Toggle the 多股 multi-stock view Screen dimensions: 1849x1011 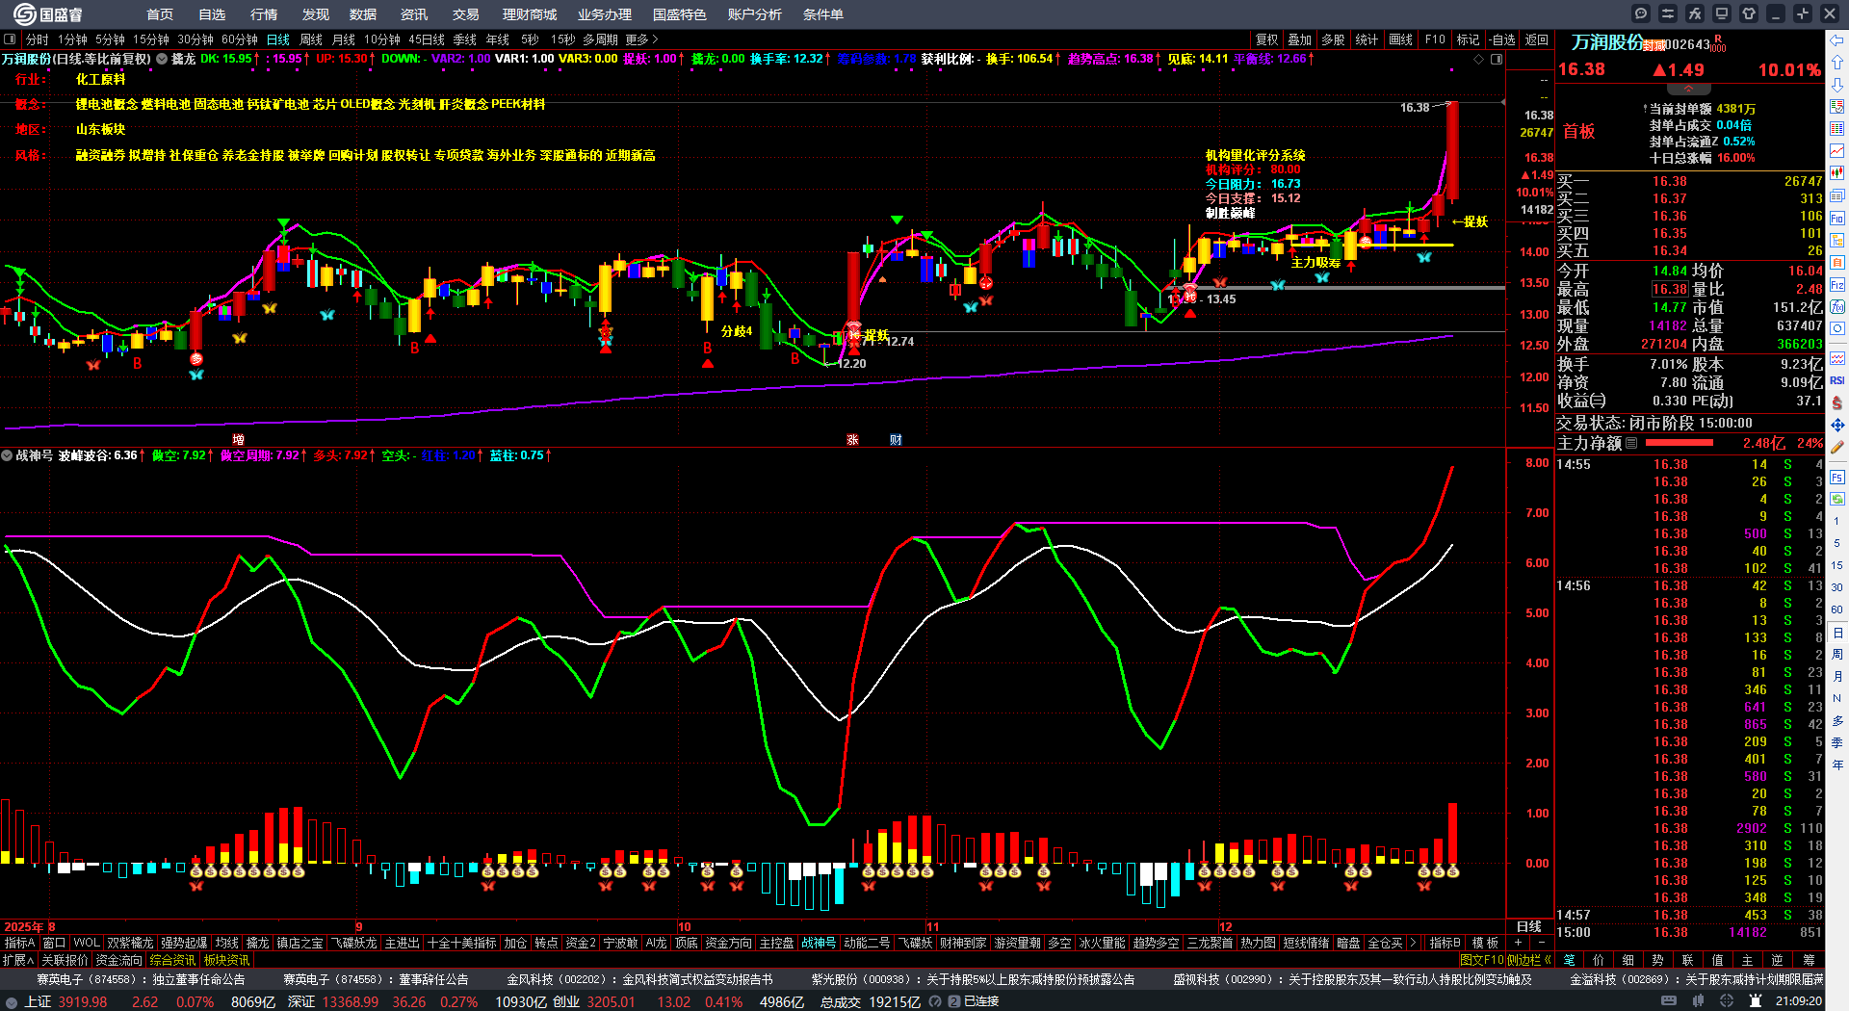coord(1333,39)
